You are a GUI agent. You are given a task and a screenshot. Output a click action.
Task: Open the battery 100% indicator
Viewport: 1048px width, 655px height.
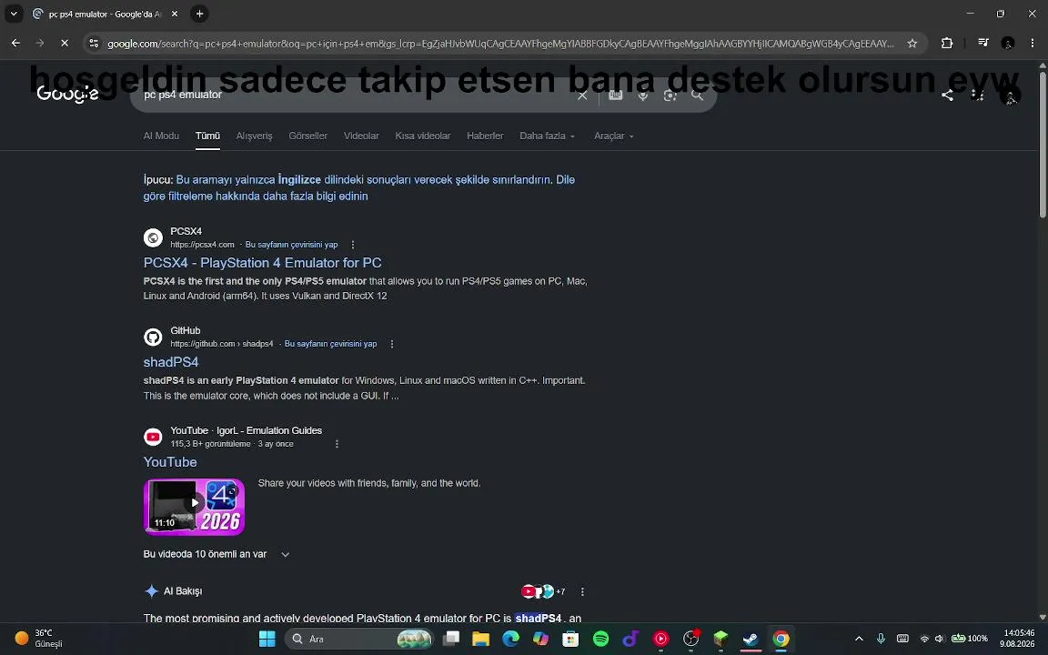969,639
